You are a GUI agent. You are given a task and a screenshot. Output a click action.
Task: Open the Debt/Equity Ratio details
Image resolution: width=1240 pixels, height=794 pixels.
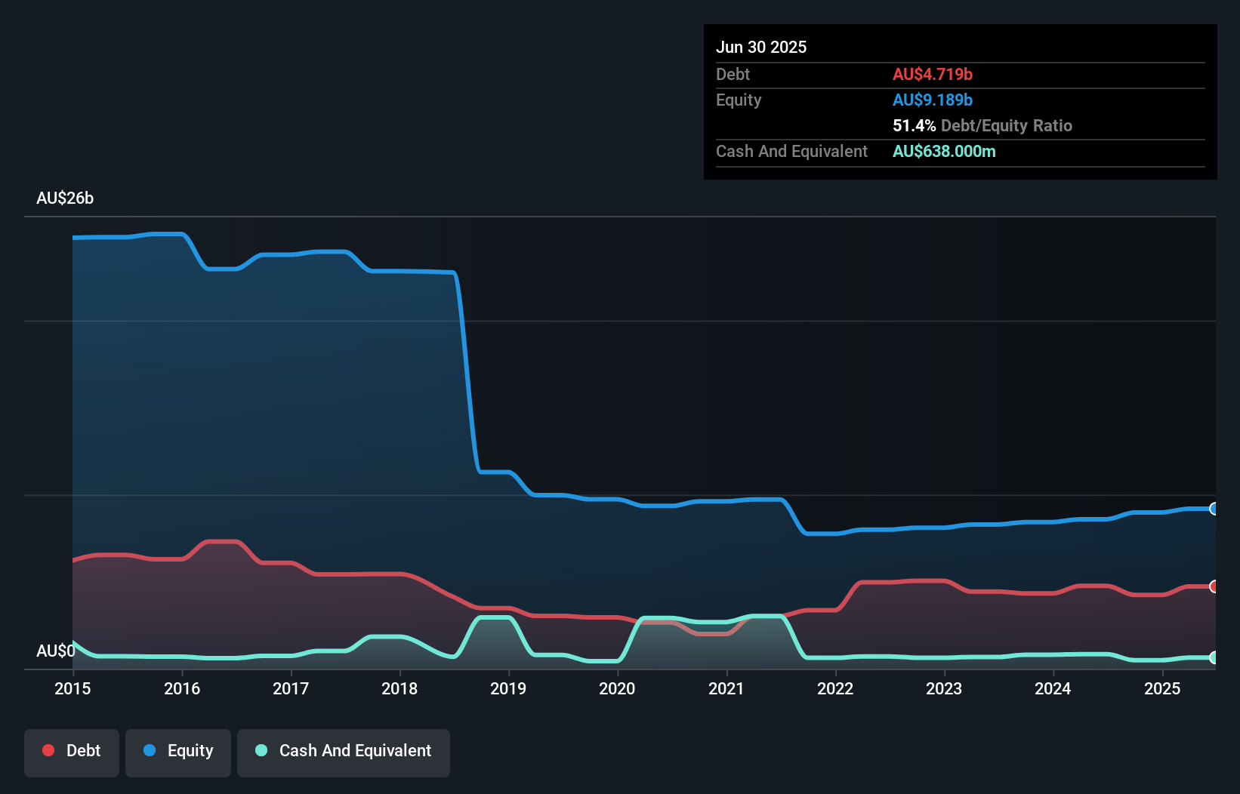pos(982,125)
